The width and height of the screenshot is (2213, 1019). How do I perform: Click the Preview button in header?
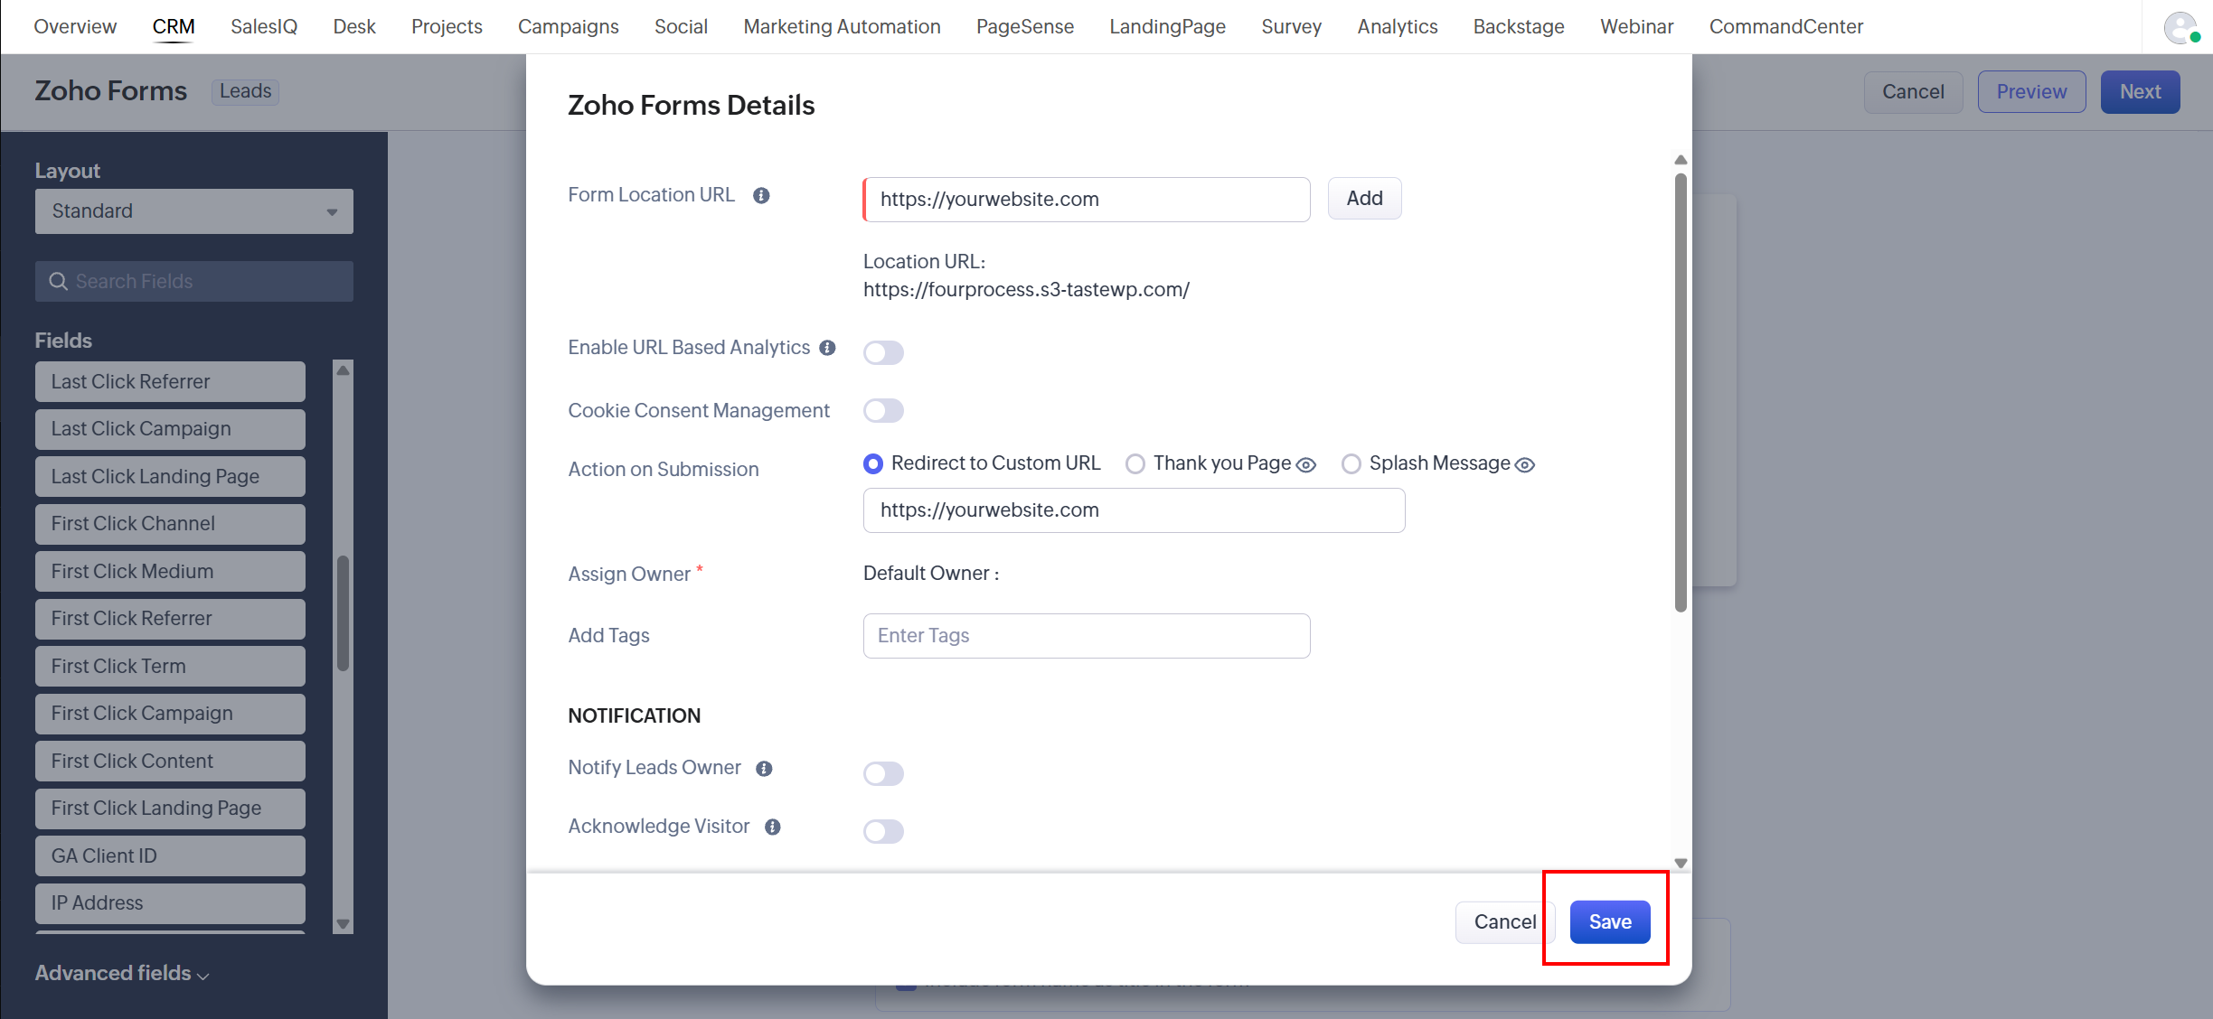[x=2031, y=92]
